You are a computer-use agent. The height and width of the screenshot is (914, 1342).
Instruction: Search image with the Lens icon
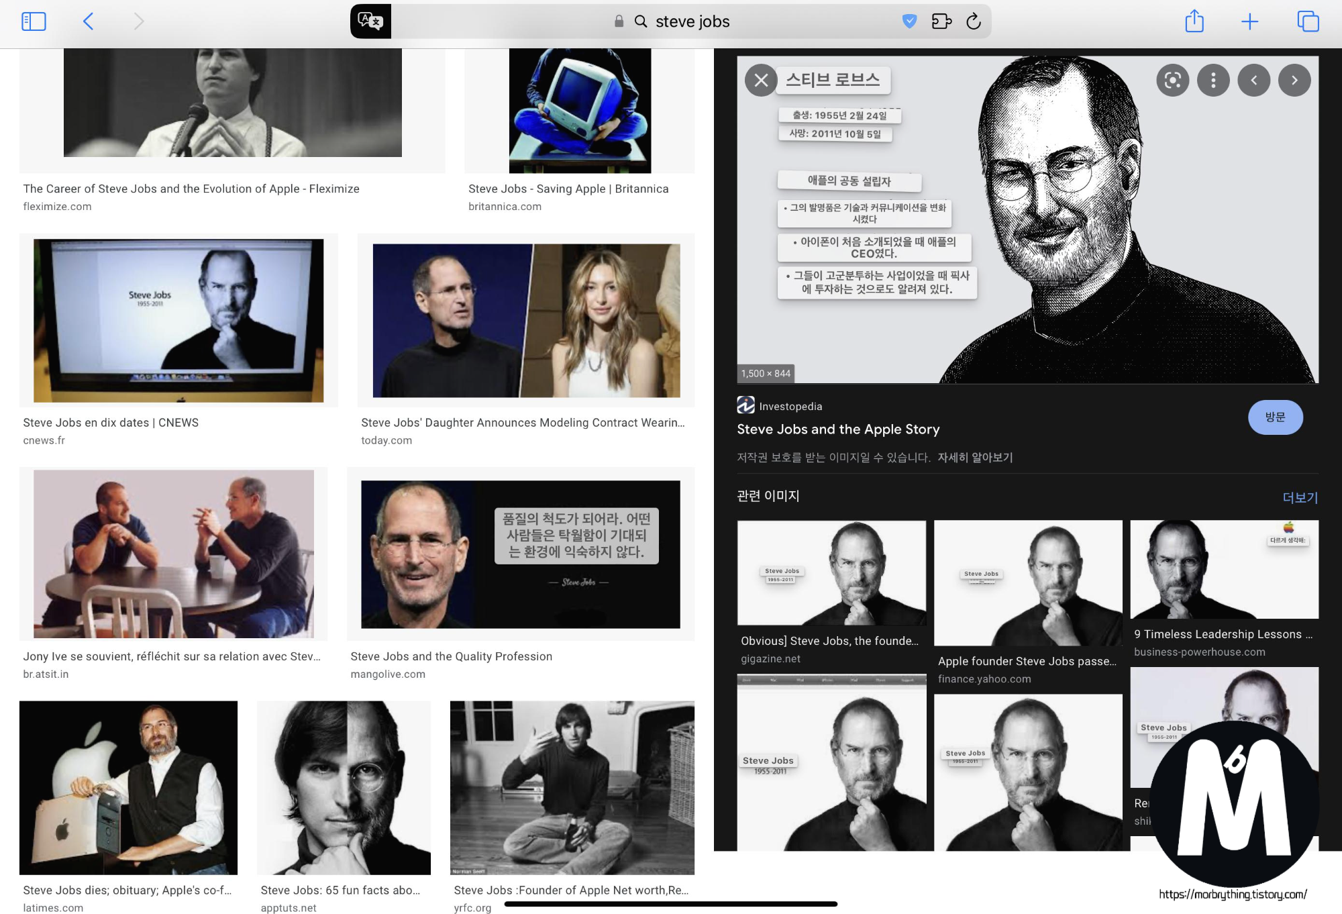click(x=1172, y=81)
